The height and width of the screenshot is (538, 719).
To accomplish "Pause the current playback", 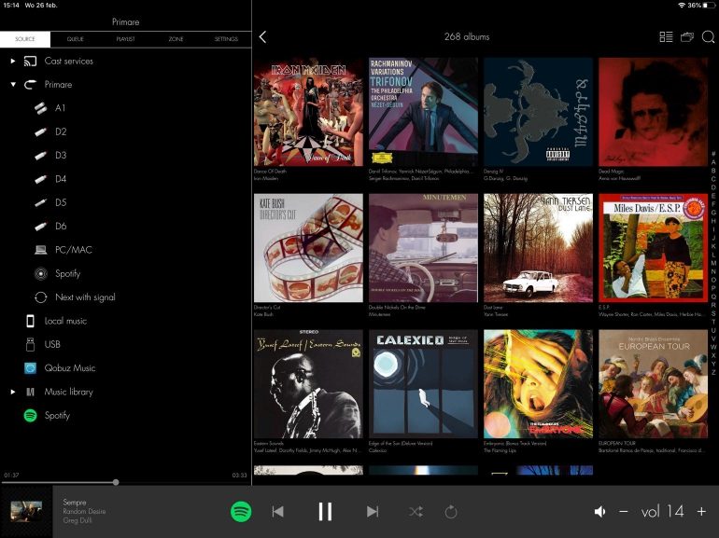I will (325, 511).
